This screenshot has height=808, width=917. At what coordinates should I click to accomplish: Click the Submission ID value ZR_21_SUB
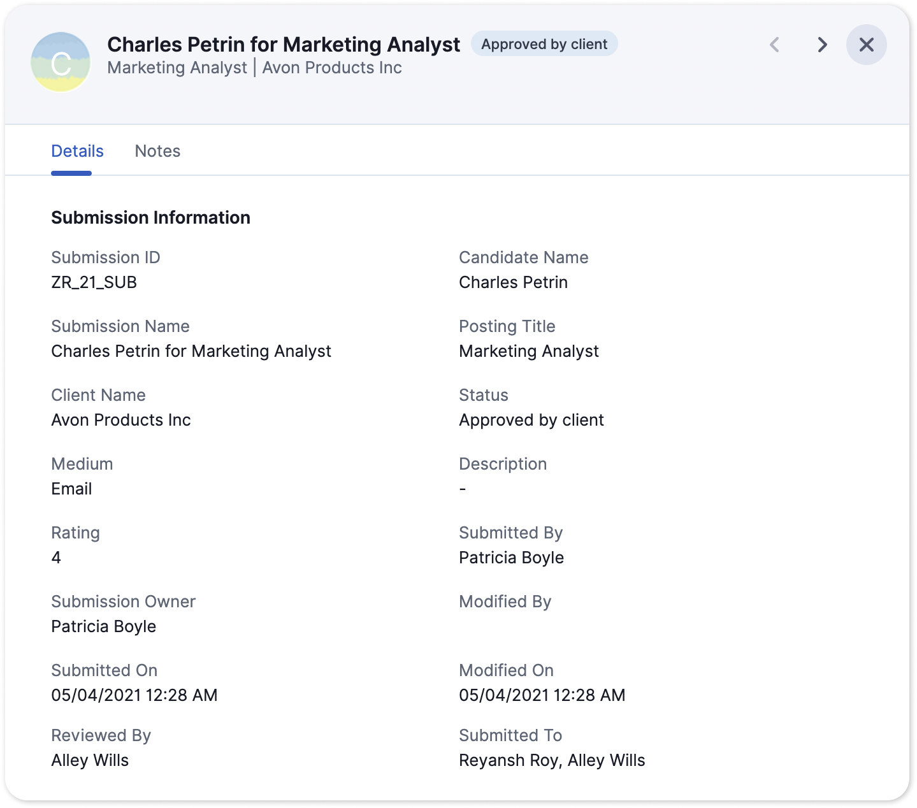(94, 282)
